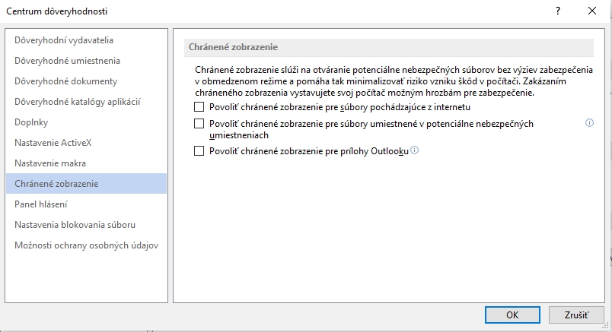Open Dôveryhodní vydavatelia section

(x=64, y=40)
